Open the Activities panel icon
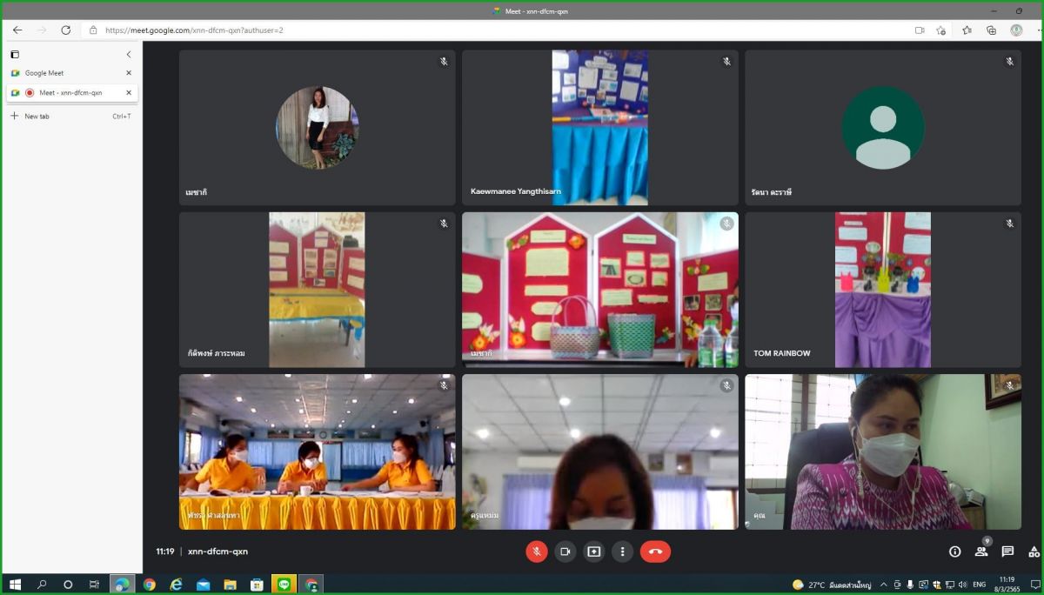This screenshot has height=595, width=1044. [x=1034, y=552]
